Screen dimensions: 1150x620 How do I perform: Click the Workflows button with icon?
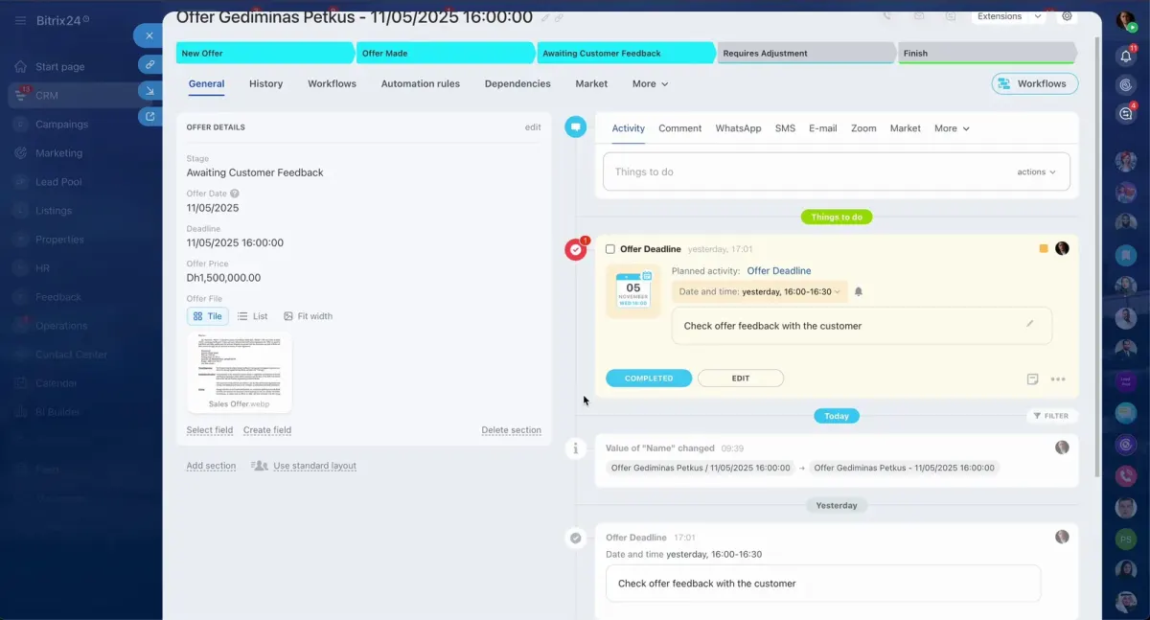click(1034, 84)
